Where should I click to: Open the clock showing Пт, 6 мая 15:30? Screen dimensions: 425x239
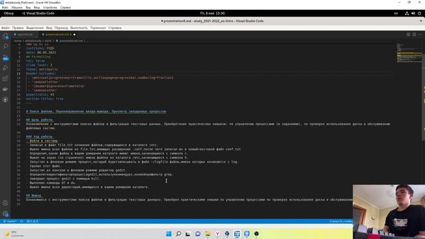tap(212, 13)
